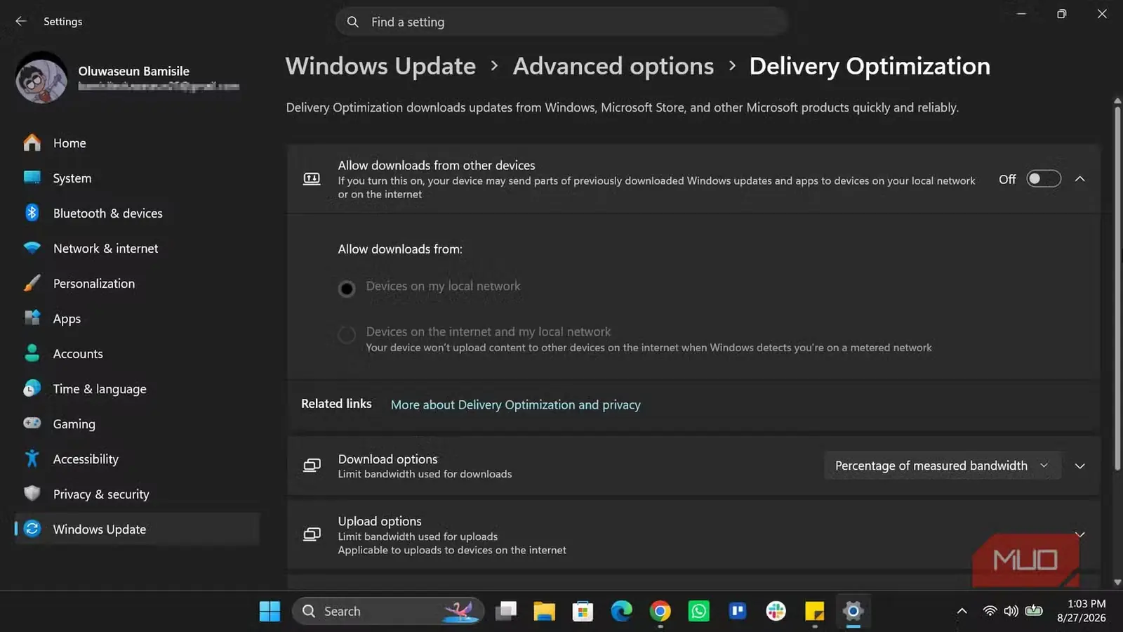
Task: Open the Windows Start menu
Action: 270,611
